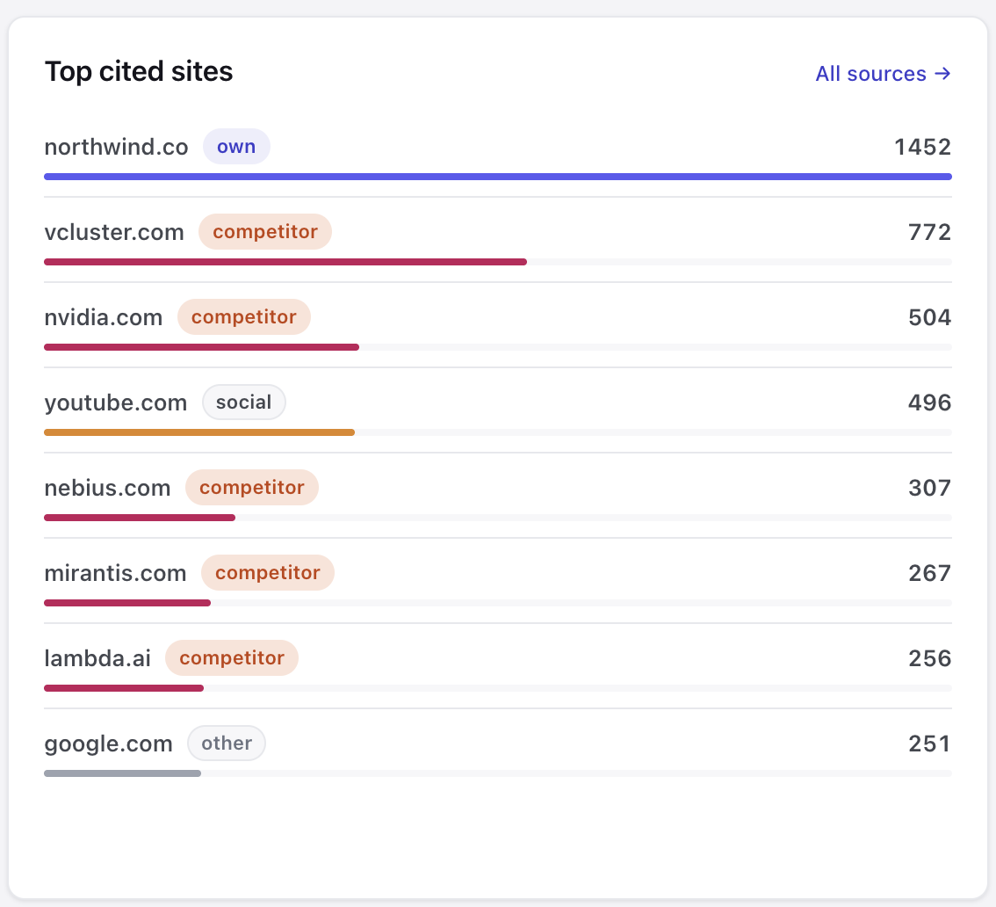Click the nebius.com progress bar
The height and width of the screenshot is (907, 996).
point(140,518)
